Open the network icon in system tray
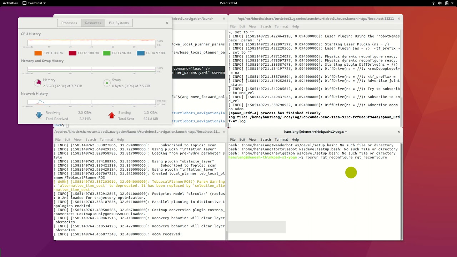457x257 pixels. coord(433,3)
